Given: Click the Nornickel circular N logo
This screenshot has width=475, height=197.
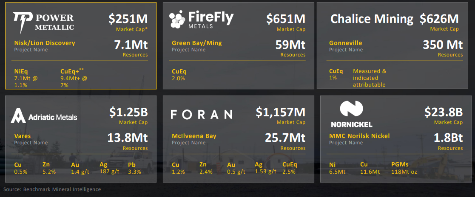Looking at the screenshot, I should [x=351, y=110].
